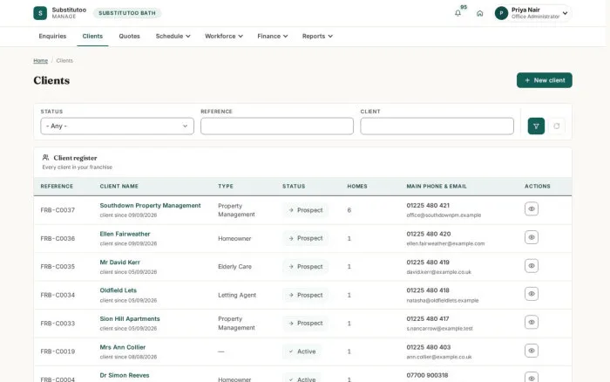This screenshot has width=610, height=382.
Task: Focus the Reference filter input
Action: (277, 126)
